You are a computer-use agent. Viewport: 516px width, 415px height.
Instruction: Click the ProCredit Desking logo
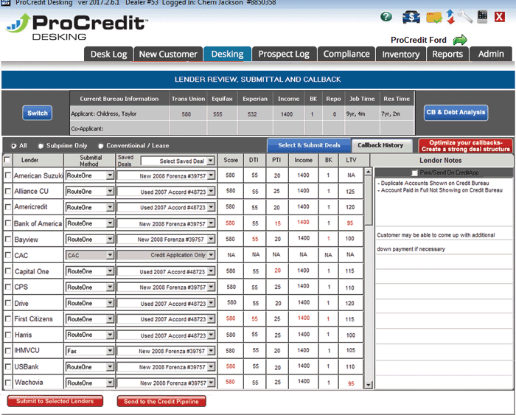[x=77, y=27]
